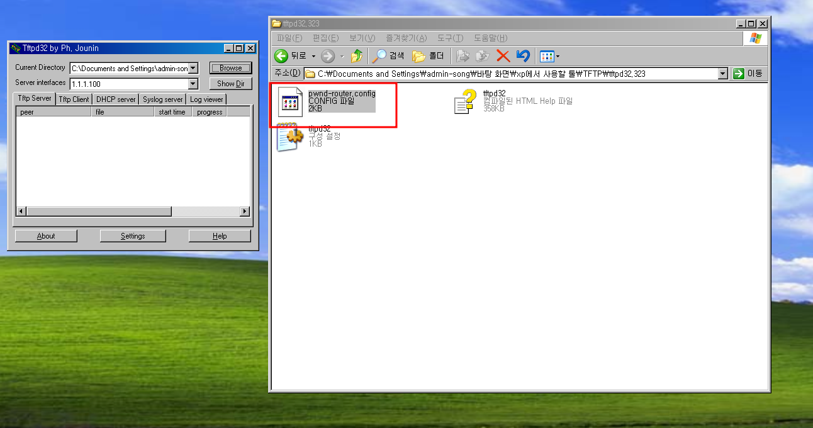
Task: Switch to the Log viewer tab
Action: pyautogui.click(x=206, y=99)
